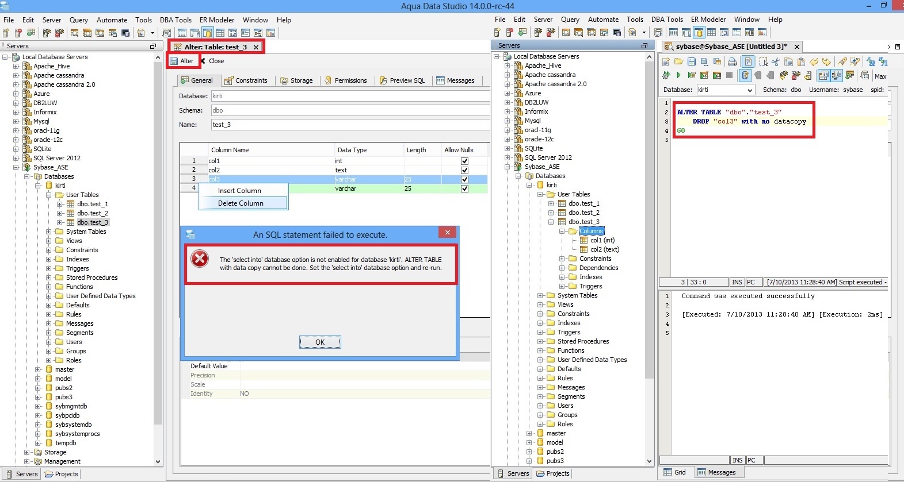This screenshot has width=904, height=482.
Task: Select col1 (int) in right tree
Action: coord(602,240)
